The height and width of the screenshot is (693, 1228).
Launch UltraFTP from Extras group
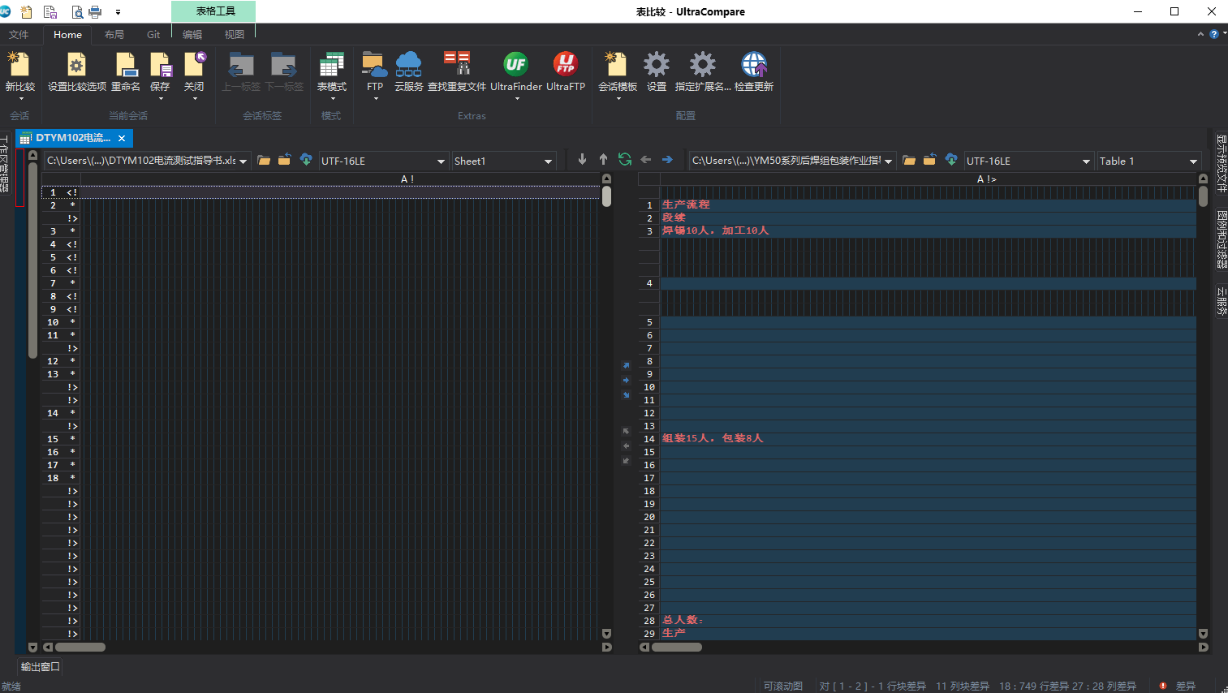[566, 71]
